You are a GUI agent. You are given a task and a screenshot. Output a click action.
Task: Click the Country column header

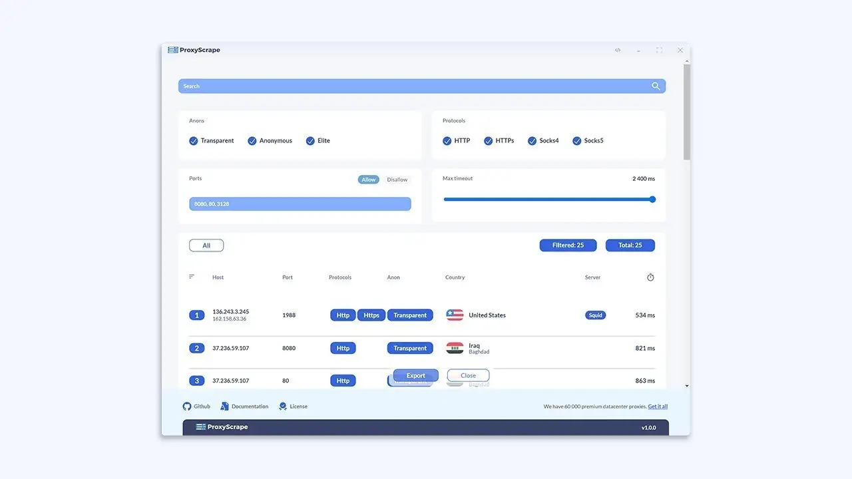coord(455,277)
